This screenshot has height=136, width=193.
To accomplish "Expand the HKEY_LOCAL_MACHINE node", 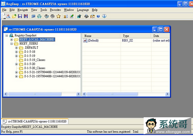I will click(x=12, y=39).
